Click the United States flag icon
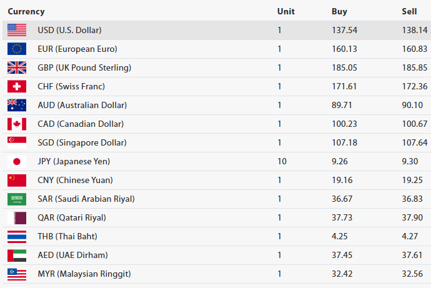The height and width of the screenshot is (288, 431). click(17, 30)
